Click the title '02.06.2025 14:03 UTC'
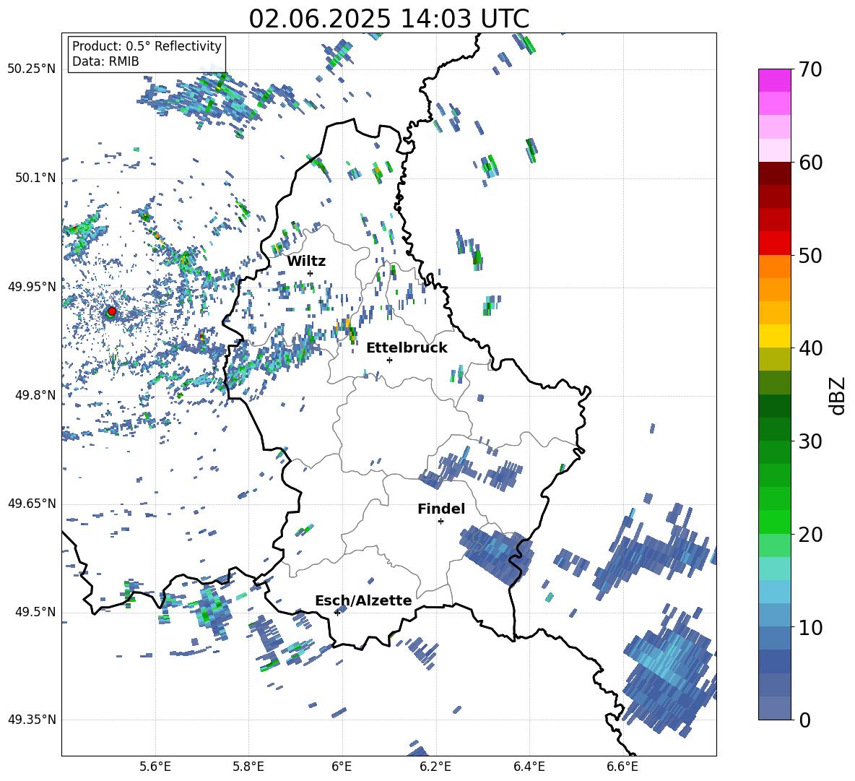This screenshot has width=855, height=781. point(389,19)
